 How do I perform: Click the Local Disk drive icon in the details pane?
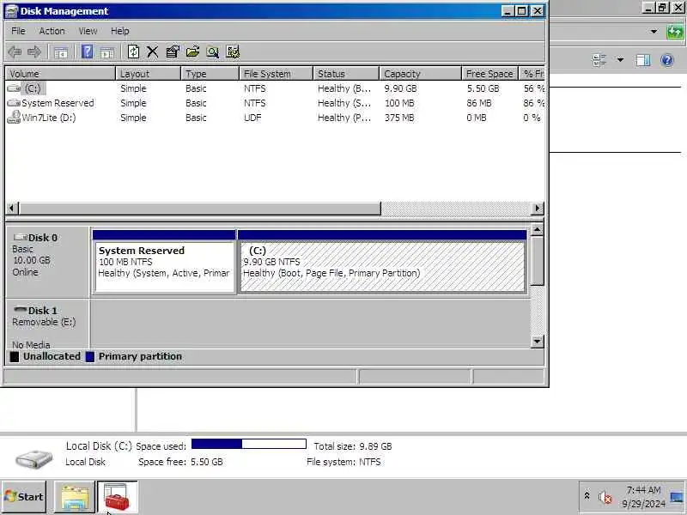pos(34,458)
